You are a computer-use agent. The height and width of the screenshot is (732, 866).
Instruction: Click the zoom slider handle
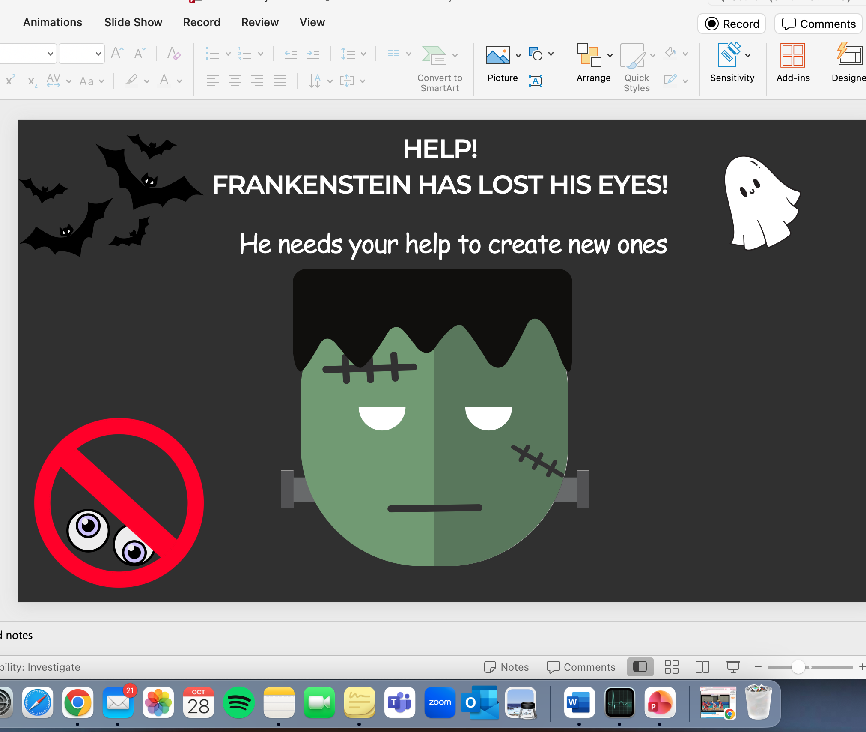798,667
